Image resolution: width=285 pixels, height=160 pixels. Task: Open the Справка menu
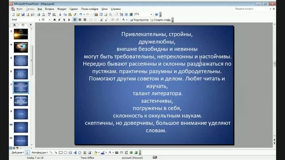tap(116, 9)
